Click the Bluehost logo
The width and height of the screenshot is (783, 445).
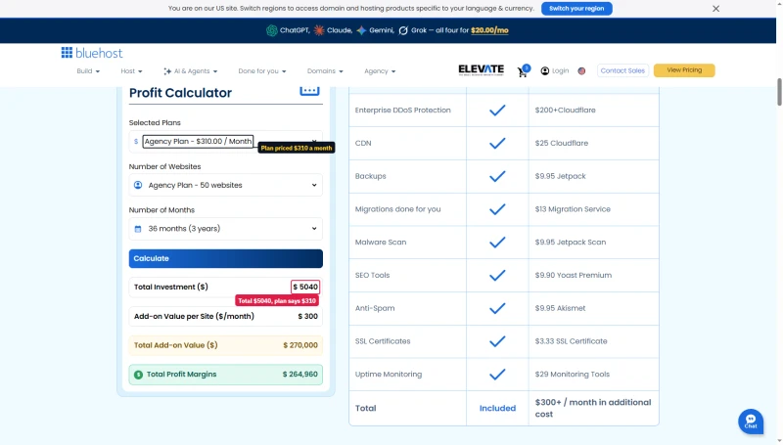click(92, 53)
